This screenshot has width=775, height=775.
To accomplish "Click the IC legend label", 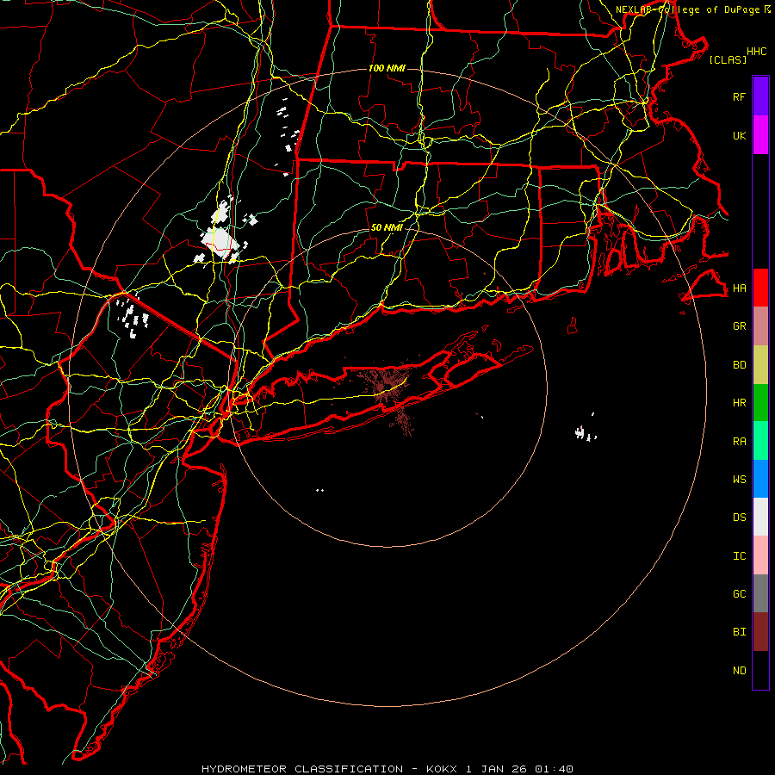I will (739, 555).
